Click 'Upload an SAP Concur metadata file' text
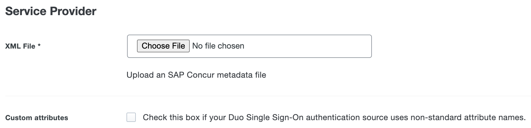The width and height of the screenshot is (531, 128). pyautogui.click(x=196, y=75)
